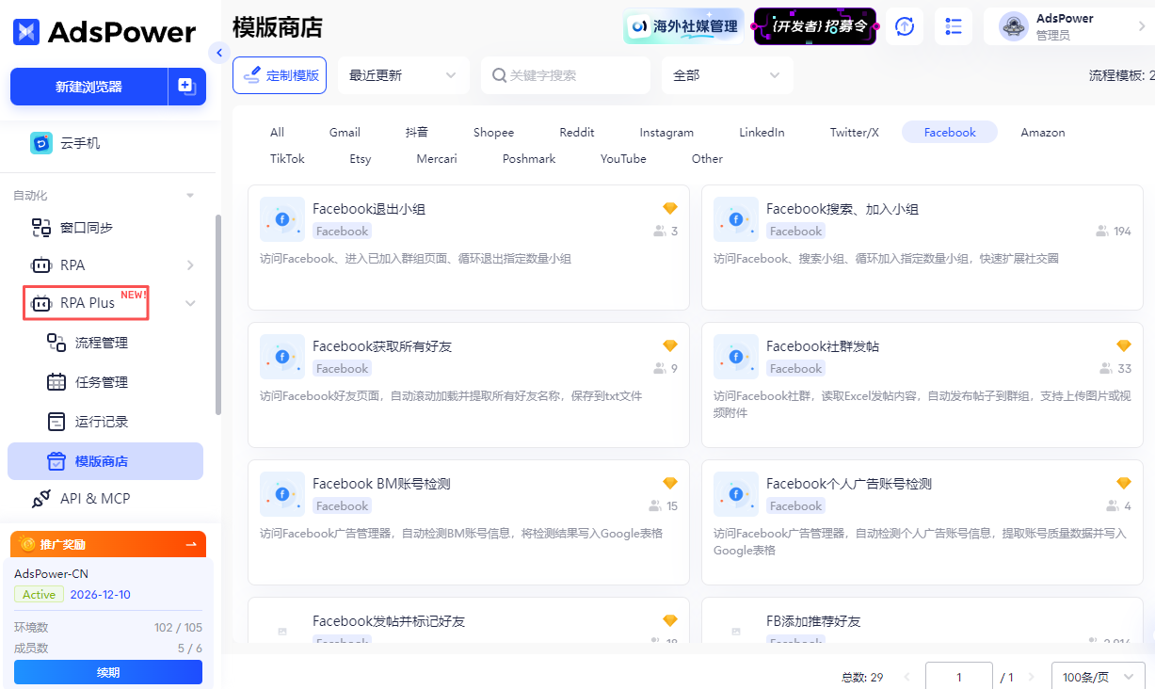Screen dimensions: 1155x689
Task: Click inside the 关键字搜索 search field
Action: [x=565, y=74]
